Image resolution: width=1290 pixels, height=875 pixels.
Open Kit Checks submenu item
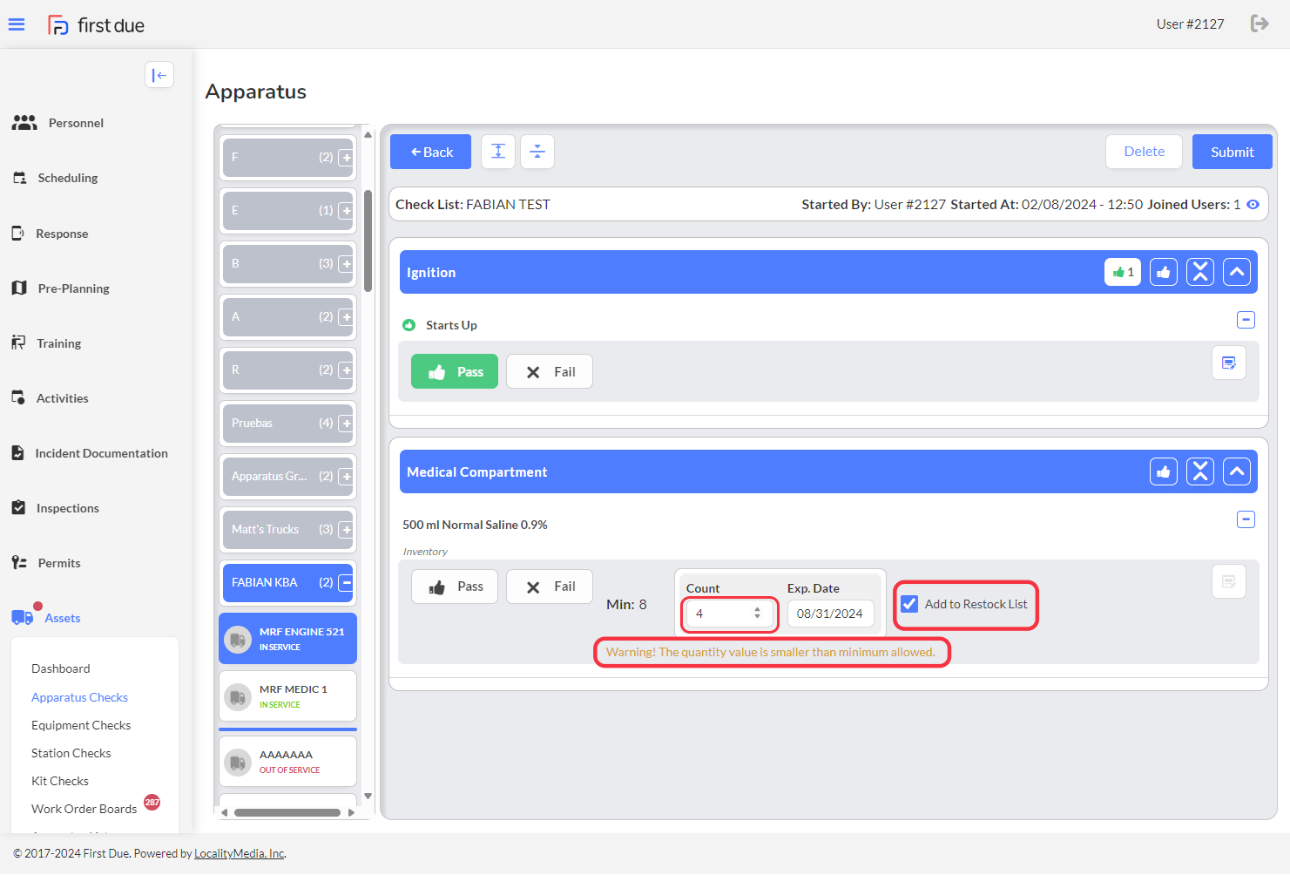[x=60, y=781]
